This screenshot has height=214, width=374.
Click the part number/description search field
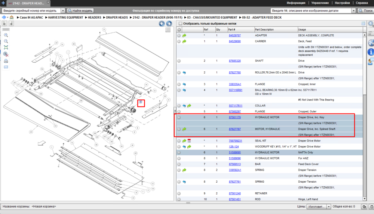point(311,11)
